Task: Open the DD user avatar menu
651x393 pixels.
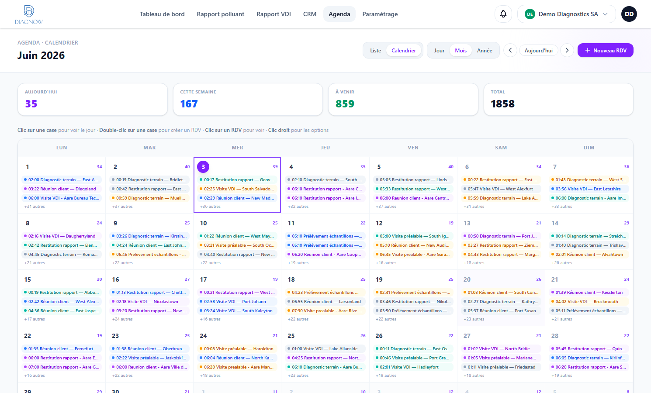Action: pyautogui.click(x=629, y=14)
